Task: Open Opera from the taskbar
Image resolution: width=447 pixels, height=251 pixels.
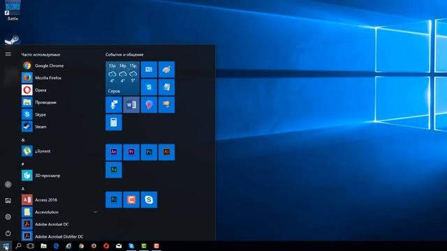Action: [106, 246]
